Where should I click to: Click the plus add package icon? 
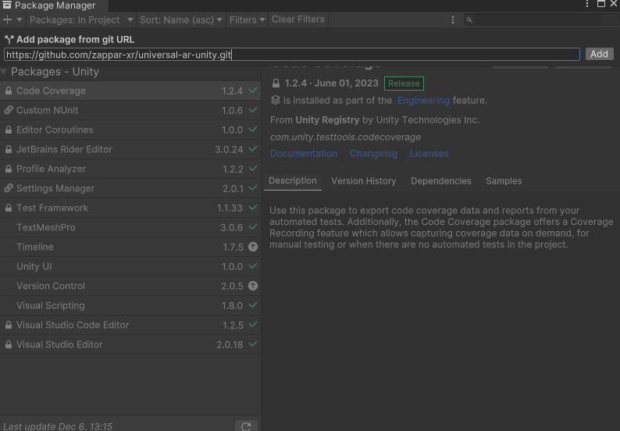pos(8,20)
